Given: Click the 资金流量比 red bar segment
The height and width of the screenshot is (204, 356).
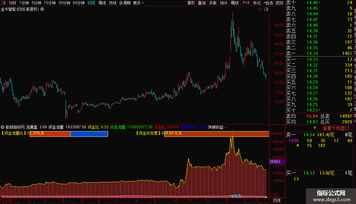Looking at the screenshot, I should [x=50, y=134].
